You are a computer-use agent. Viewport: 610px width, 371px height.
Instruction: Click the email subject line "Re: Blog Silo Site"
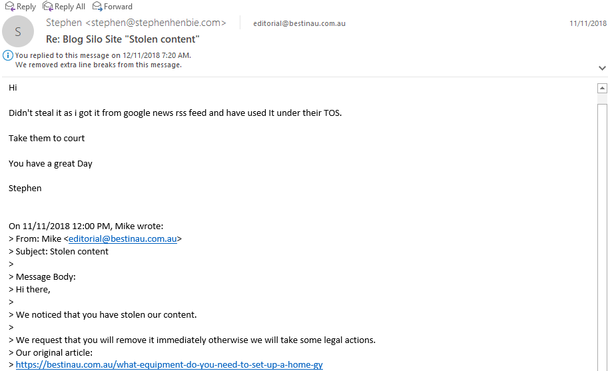(123, 39)
